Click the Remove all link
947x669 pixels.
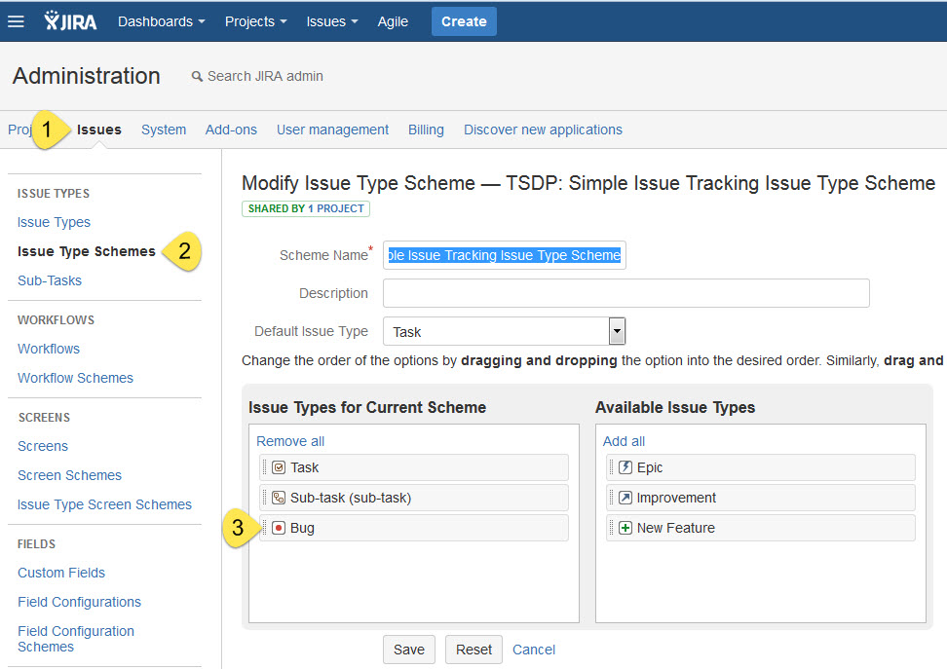290,441
